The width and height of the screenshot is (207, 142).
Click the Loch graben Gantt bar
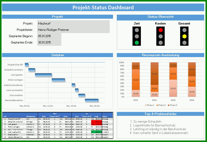[43, 75]
